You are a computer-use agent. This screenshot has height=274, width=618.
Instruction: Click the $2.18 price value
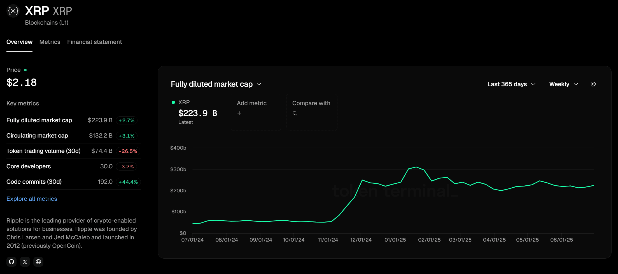(22, 82)
